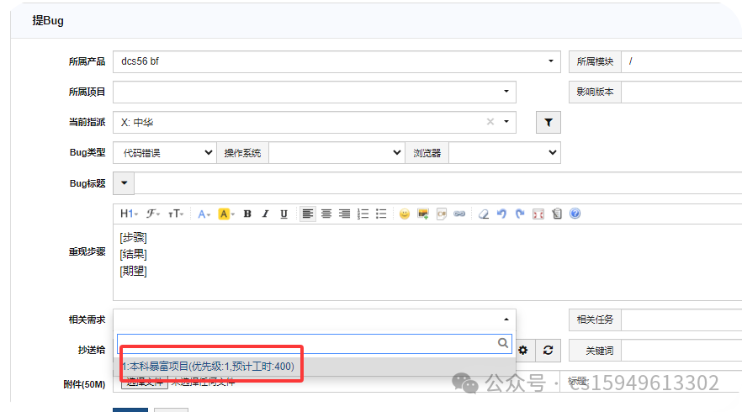Click the [步骤] line in editor

point(134,237)
